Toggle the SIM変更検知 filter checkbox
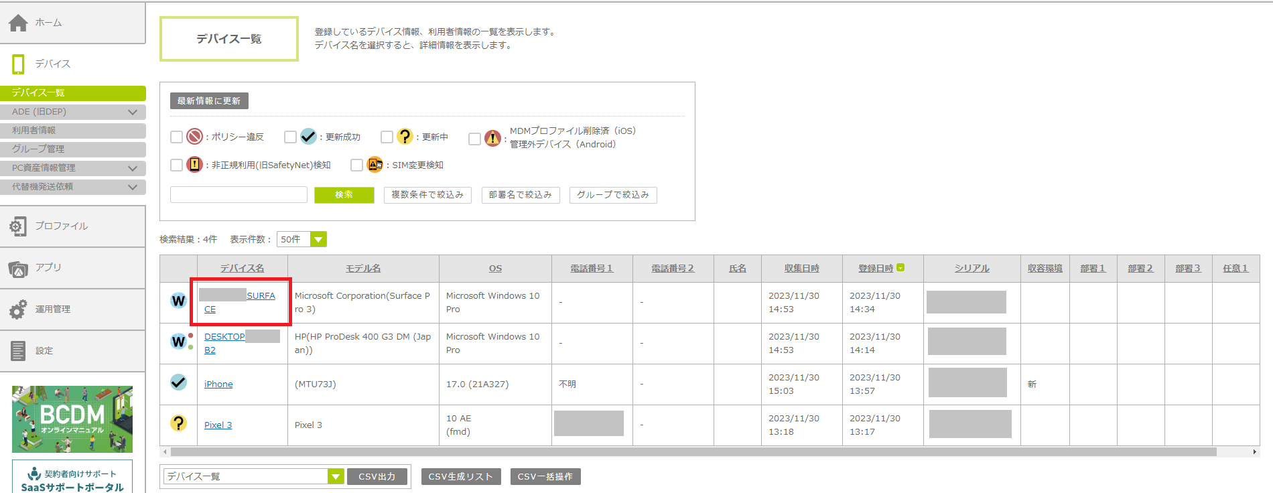The height and width of the screenshot is (493, 1273). (x=356, y=165)
